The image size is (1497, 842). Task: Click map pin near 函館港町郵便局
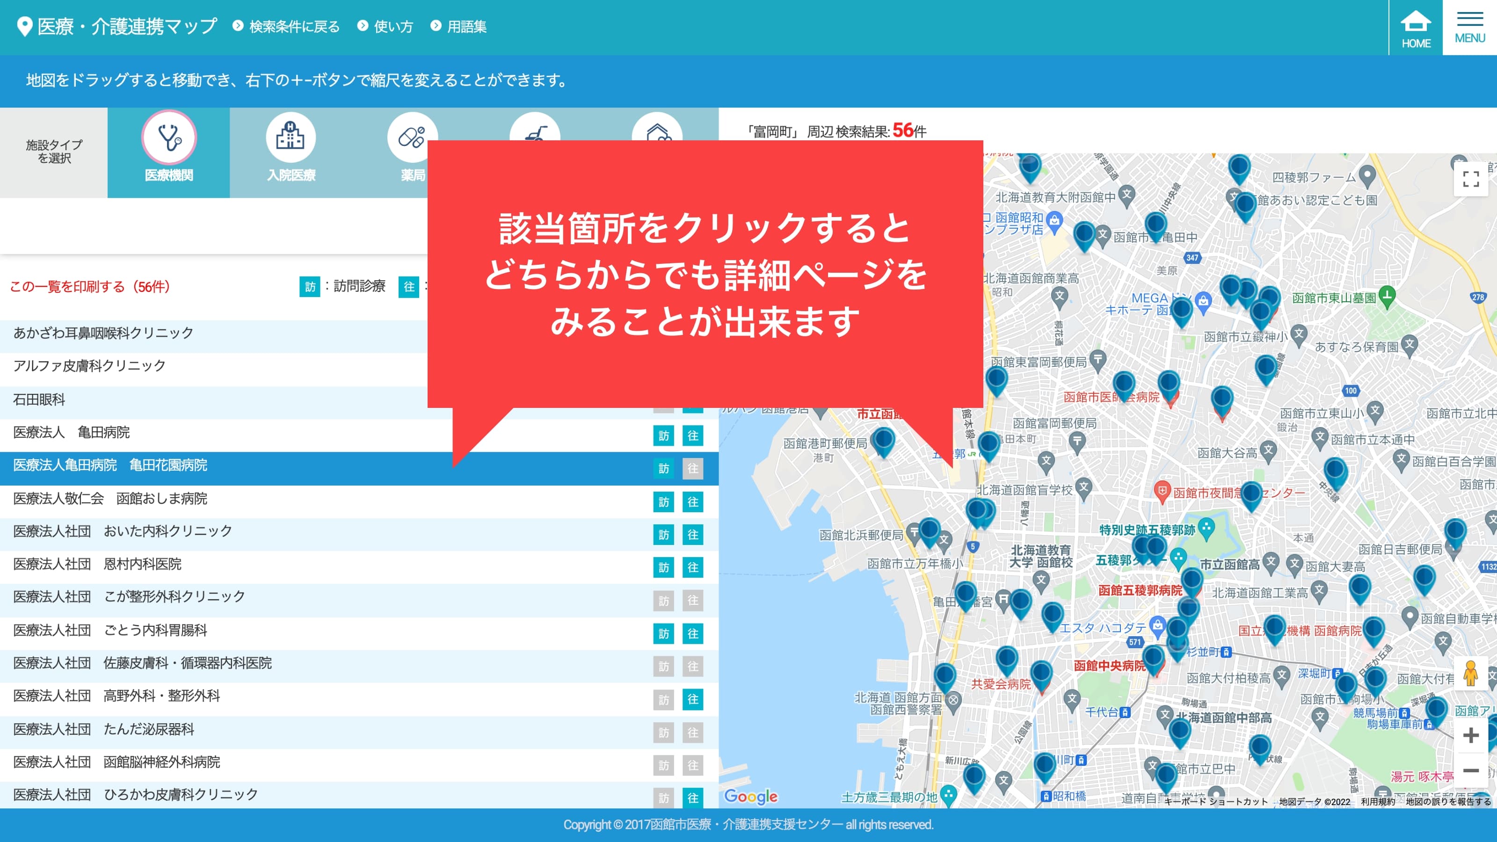(x=883, y=442)
